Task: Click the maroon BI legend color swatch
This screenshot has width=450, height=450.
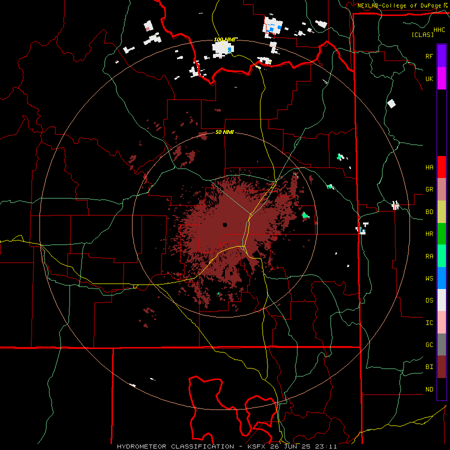Action: click(441, 367)
